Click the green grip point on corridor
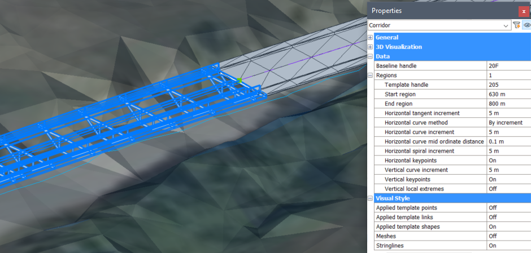The height and width of the screenshot is (253, 531). pos(239,81)
